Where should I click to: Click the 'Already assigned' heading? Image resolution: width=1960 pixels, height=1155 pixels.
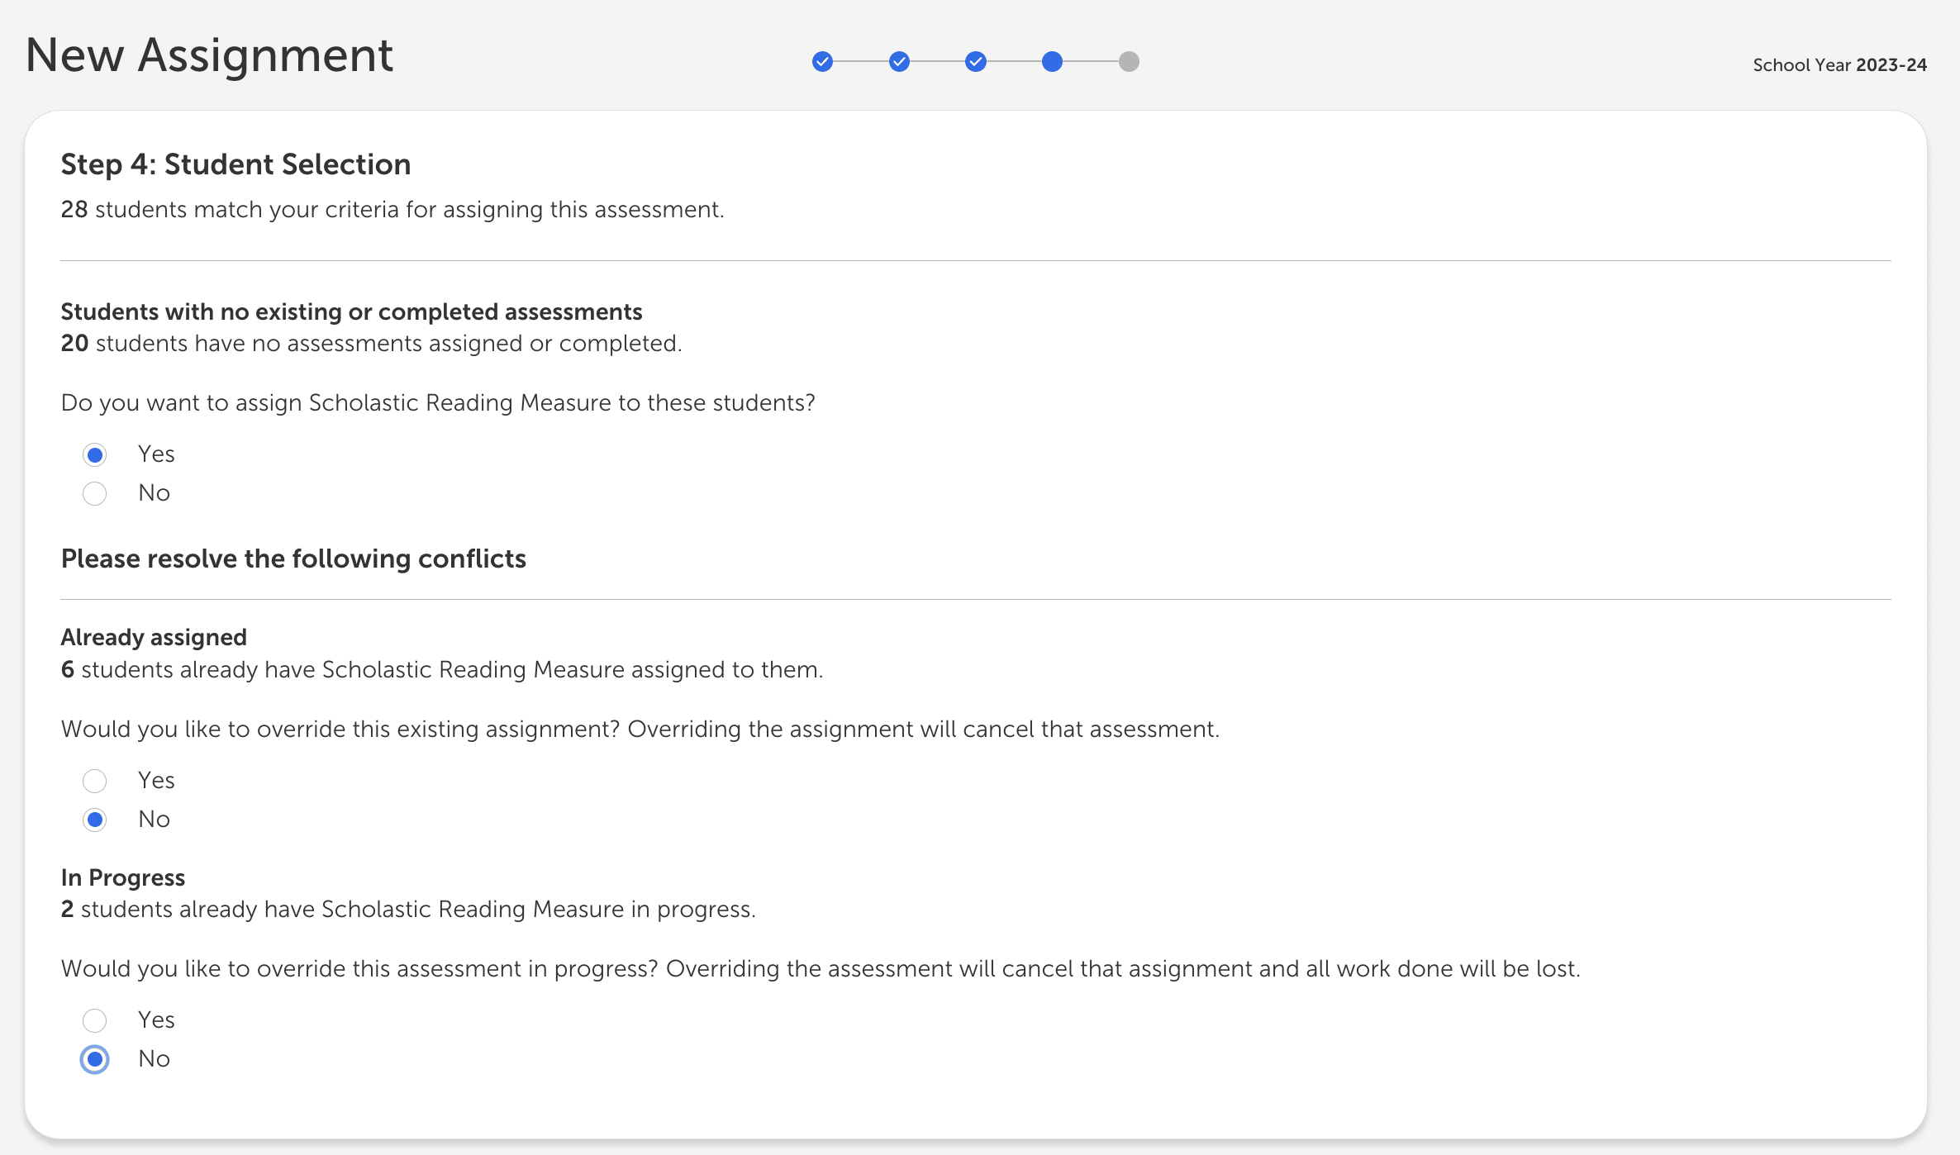tap(154, 638)
